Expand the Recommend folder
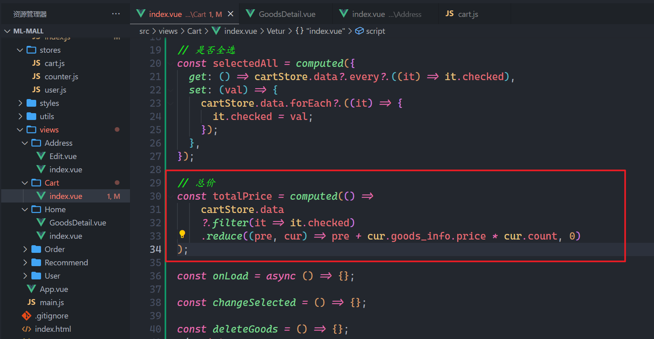 coord(25,263)
